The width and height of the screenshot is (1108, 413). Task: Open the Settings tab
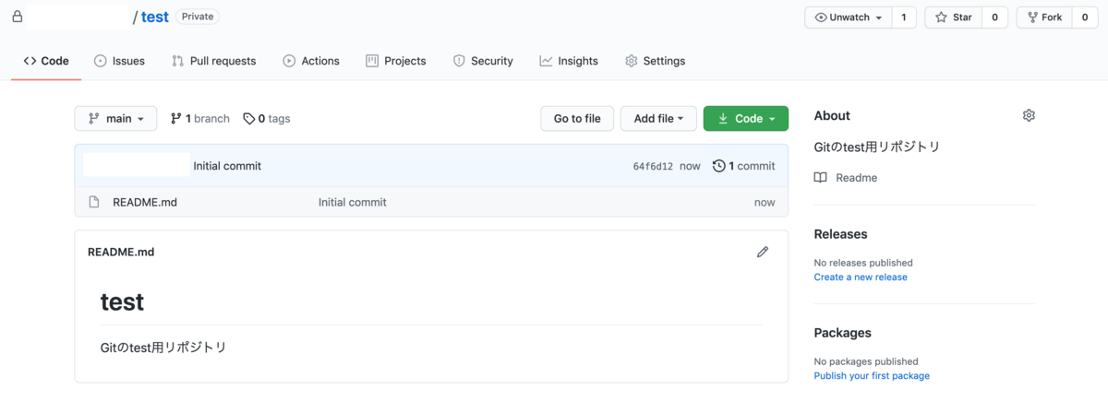pos(655,61)
